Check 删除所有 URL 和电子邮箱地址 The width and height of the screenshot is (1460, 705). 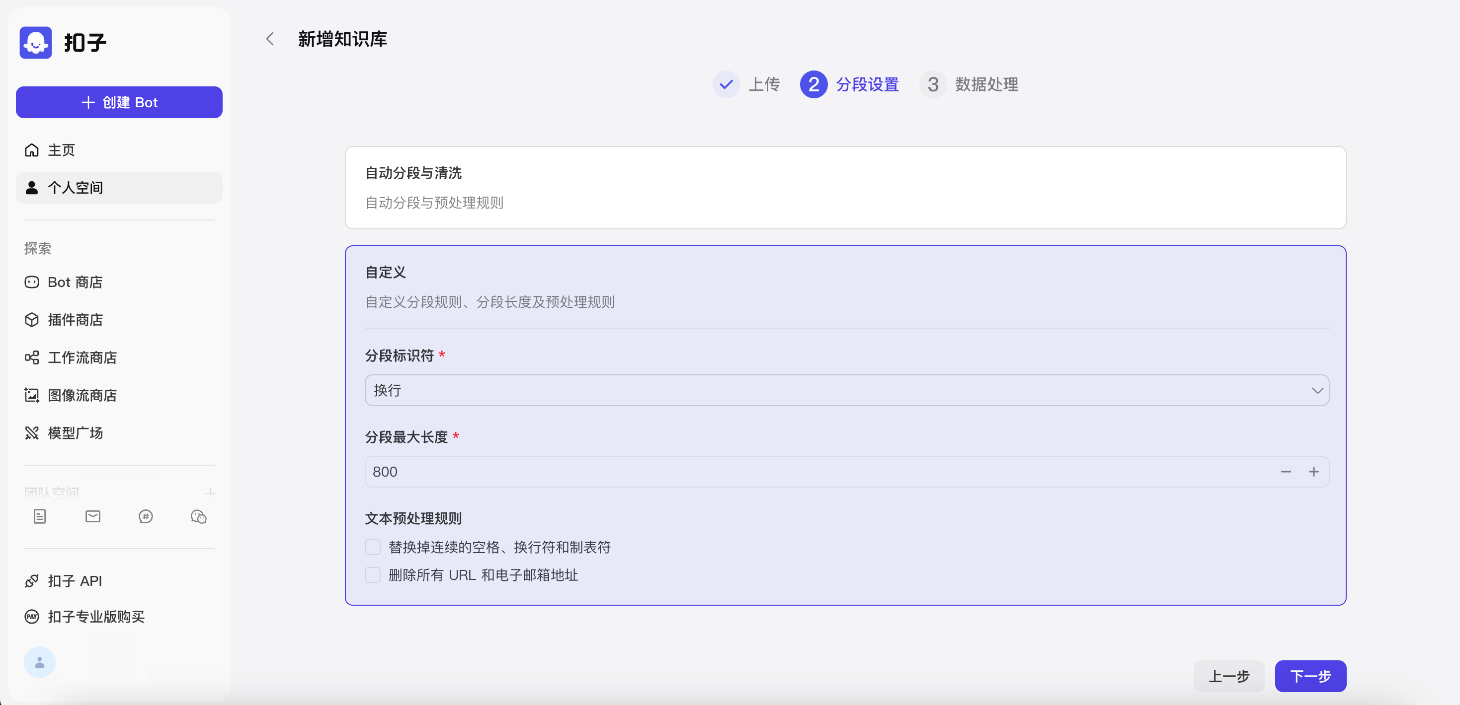click(372, 575)
